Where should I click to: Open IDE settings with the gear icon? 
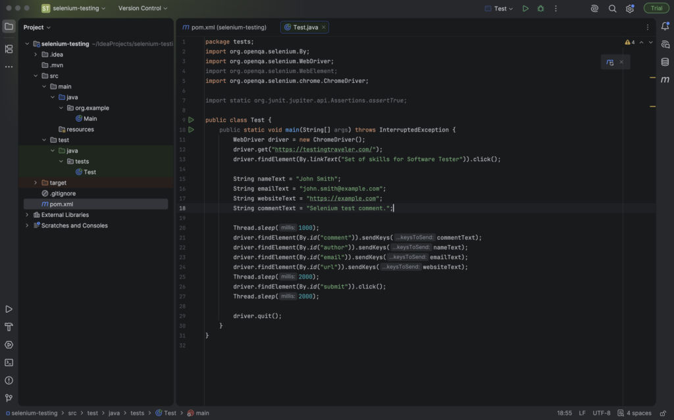click(x=630, y=9)
